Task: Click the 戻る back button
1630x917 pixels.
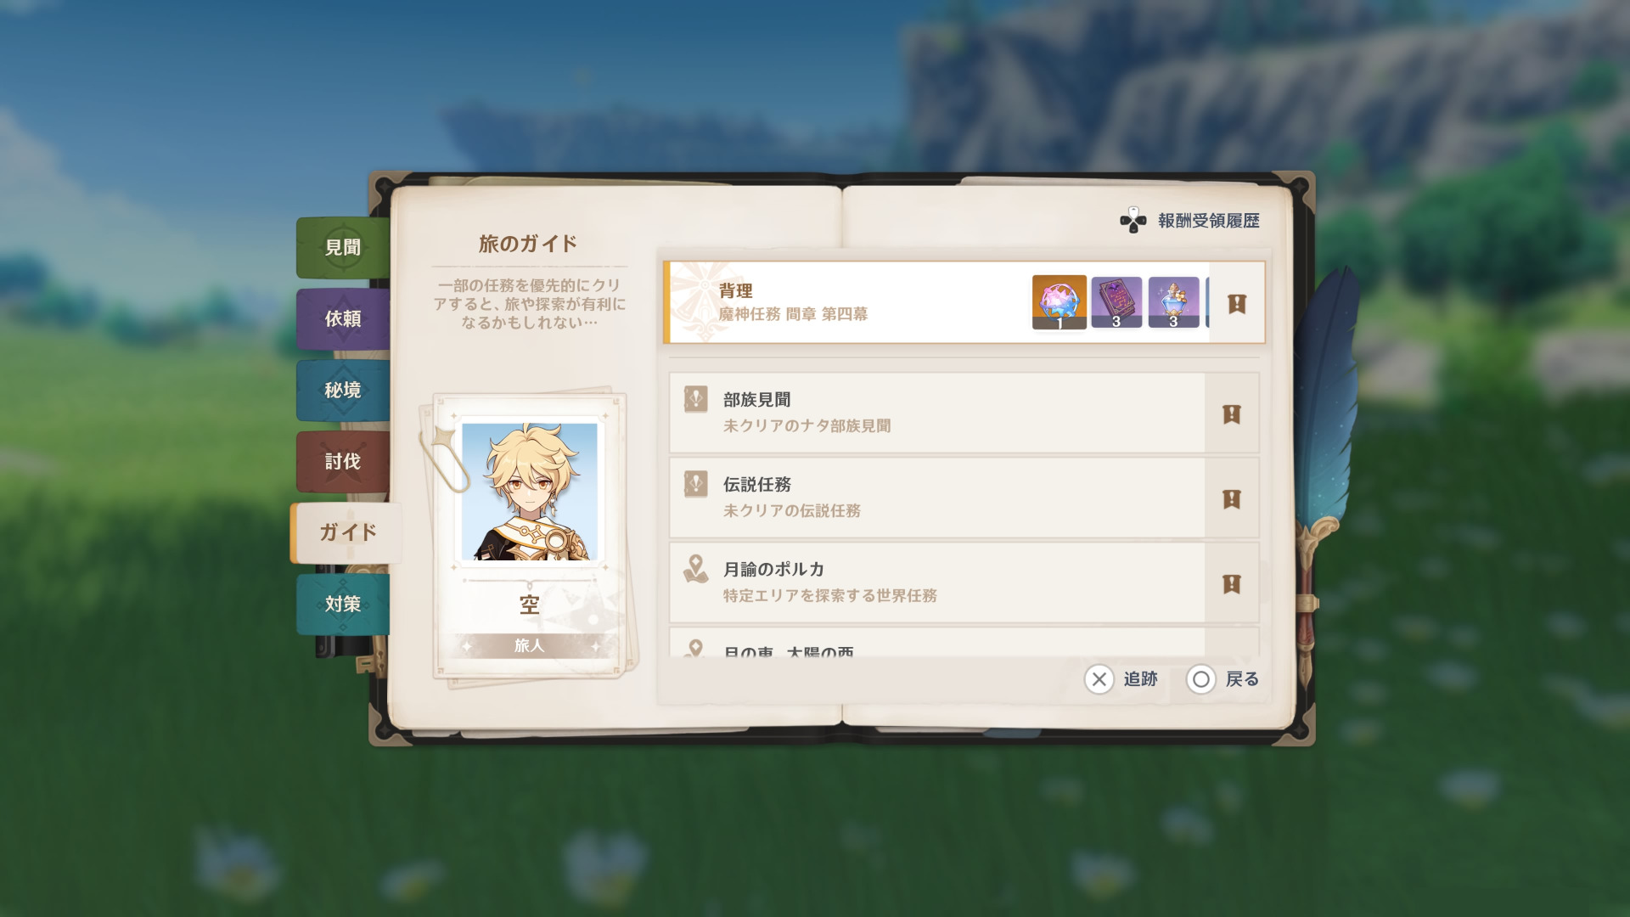Action: point(1222,679)
